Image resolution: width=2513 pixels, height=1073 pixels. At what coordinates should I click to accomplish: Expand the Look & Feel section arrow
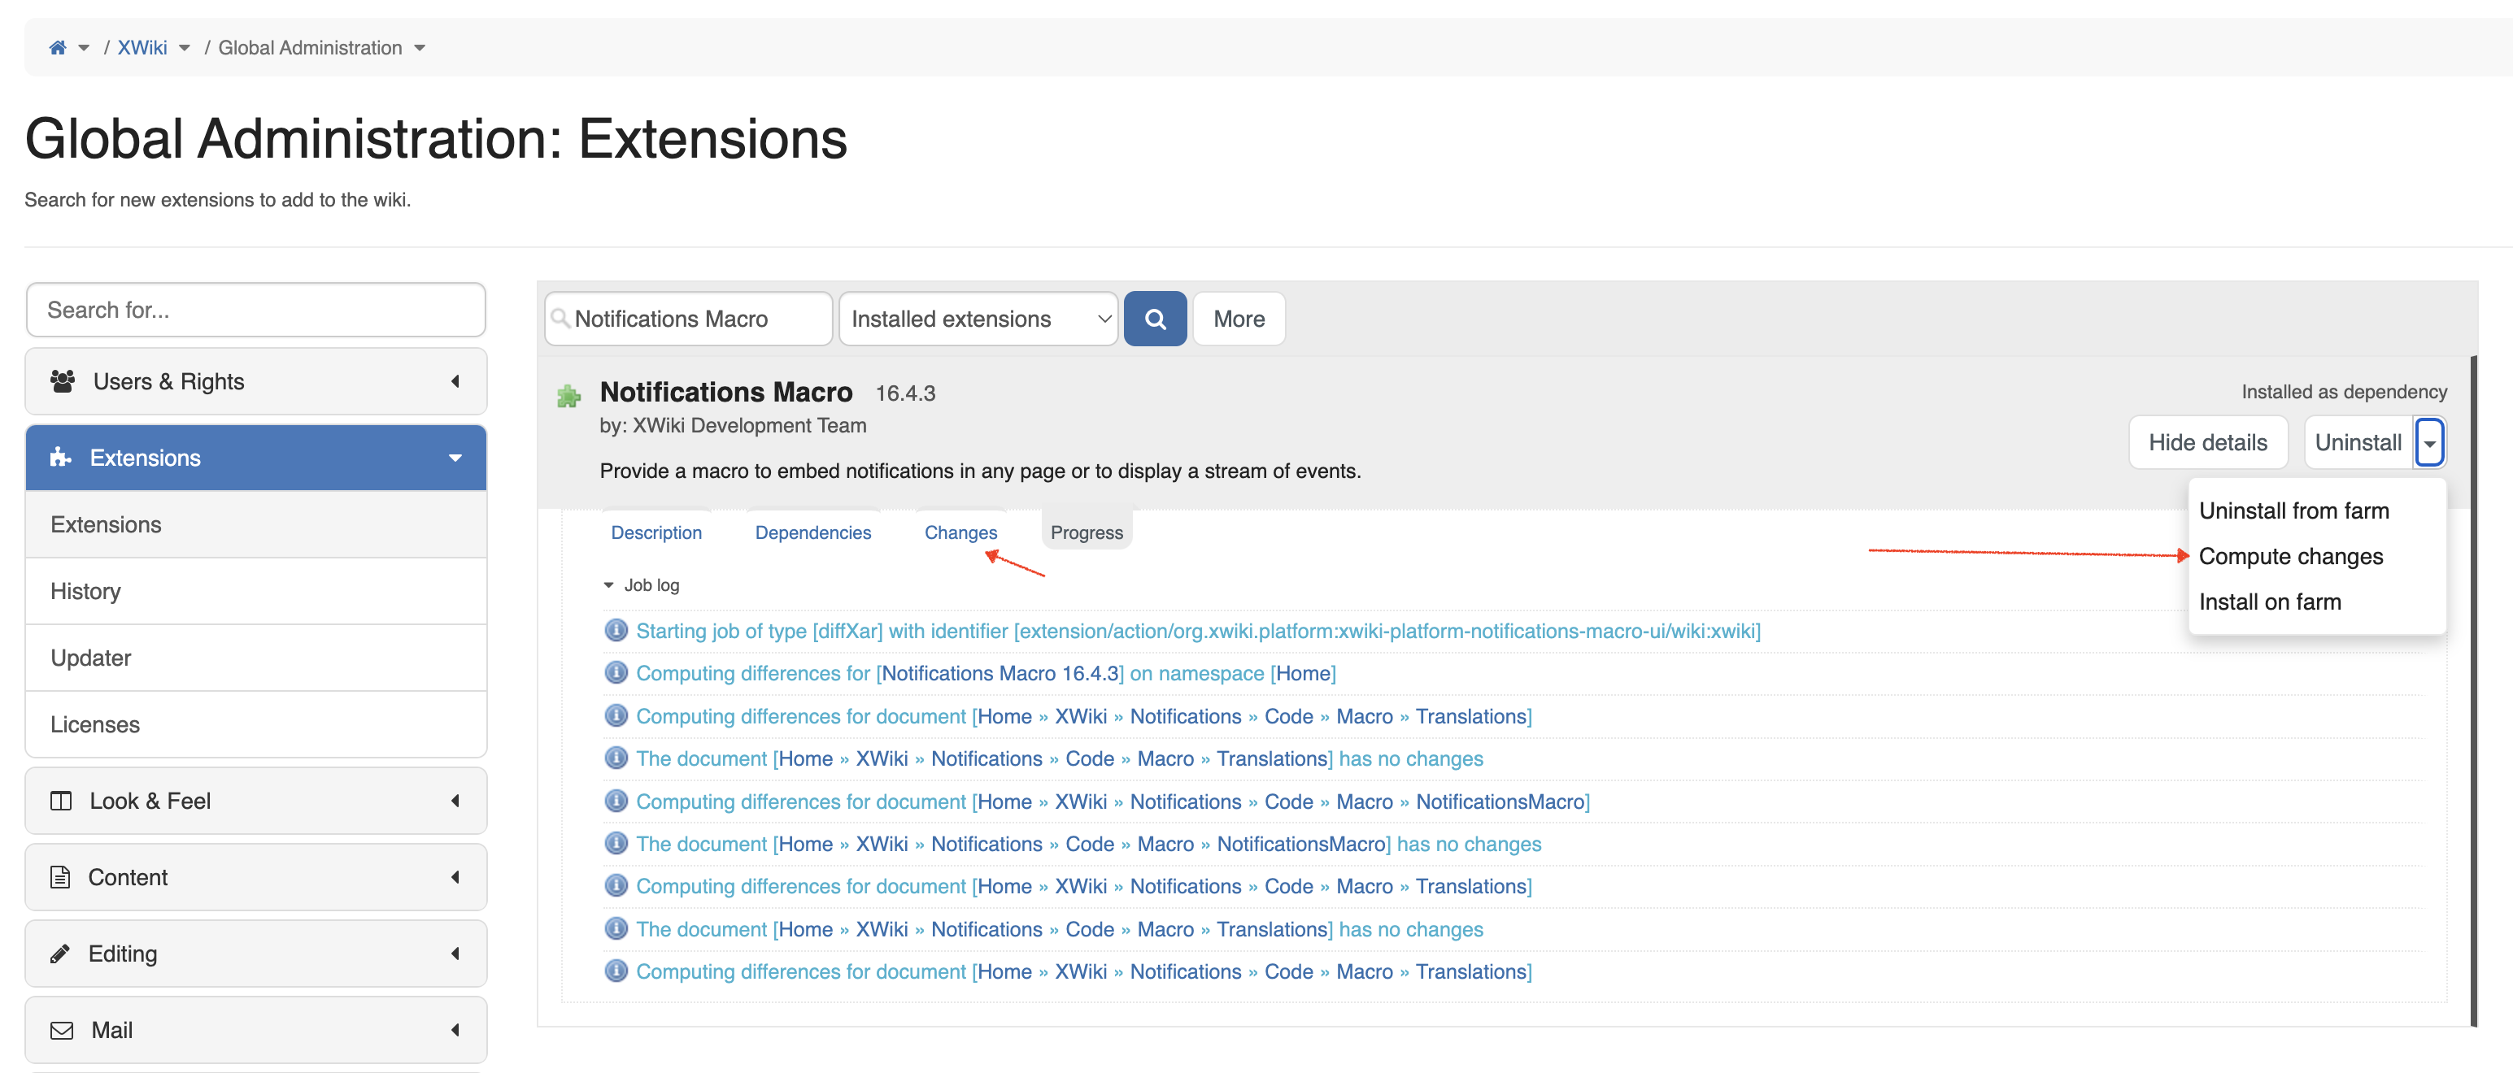455,801
